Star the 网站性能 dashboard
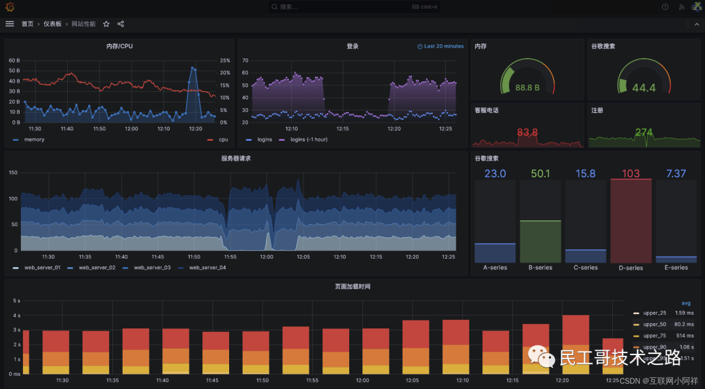Screen dimensions: 705x389 [106, 23]
